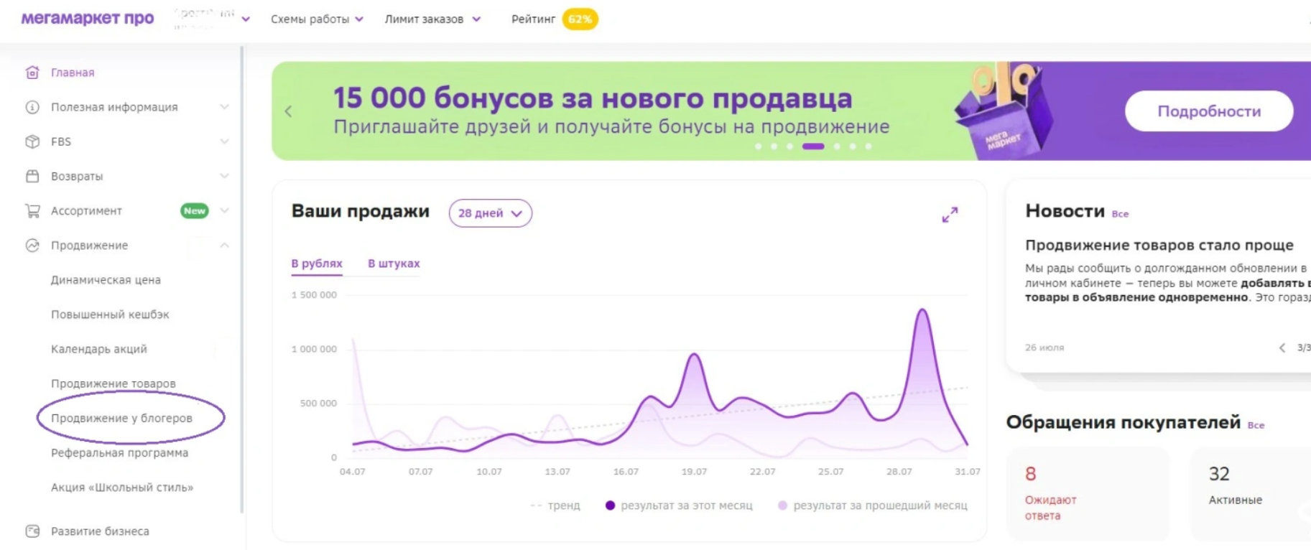This screenshot has height=550, width=1311.
Task: Expand Полезная информация section
Action: pos(224,107)
